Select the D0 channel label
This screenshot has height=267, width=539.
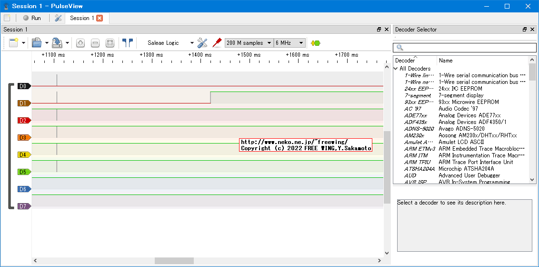[x=24, y=86]
